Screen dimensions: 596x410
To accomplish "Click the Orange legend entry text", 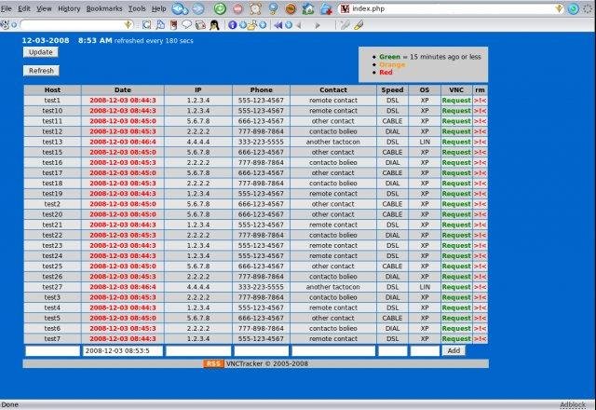I will click(392, 64).
